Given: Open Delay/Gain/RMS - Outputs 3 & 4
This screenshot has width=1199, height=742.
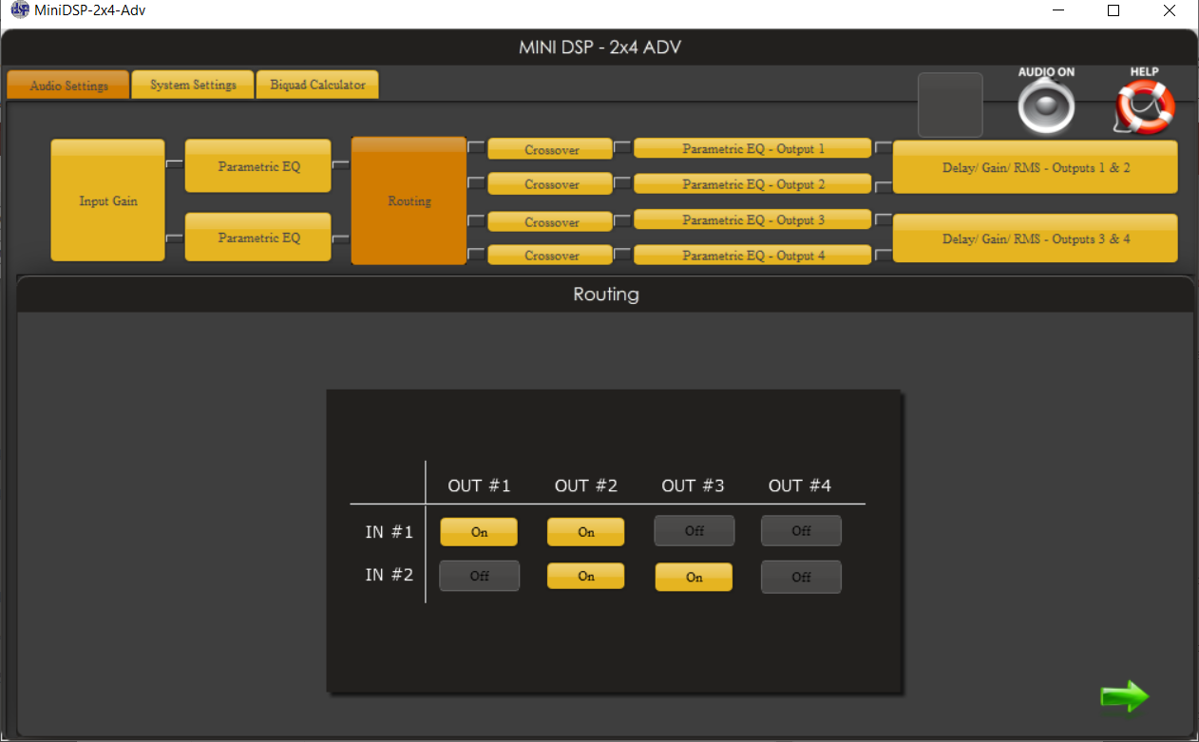Looking at the screenshot, I should (x=1036, y=238).
